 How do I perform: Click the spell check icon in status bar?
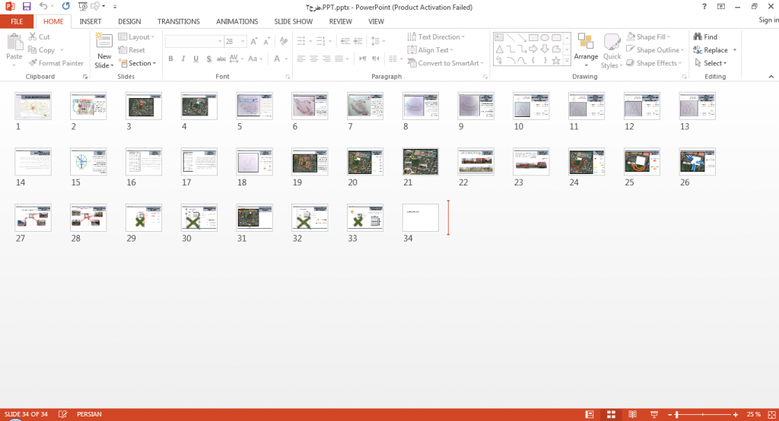(x=62, y=414)
